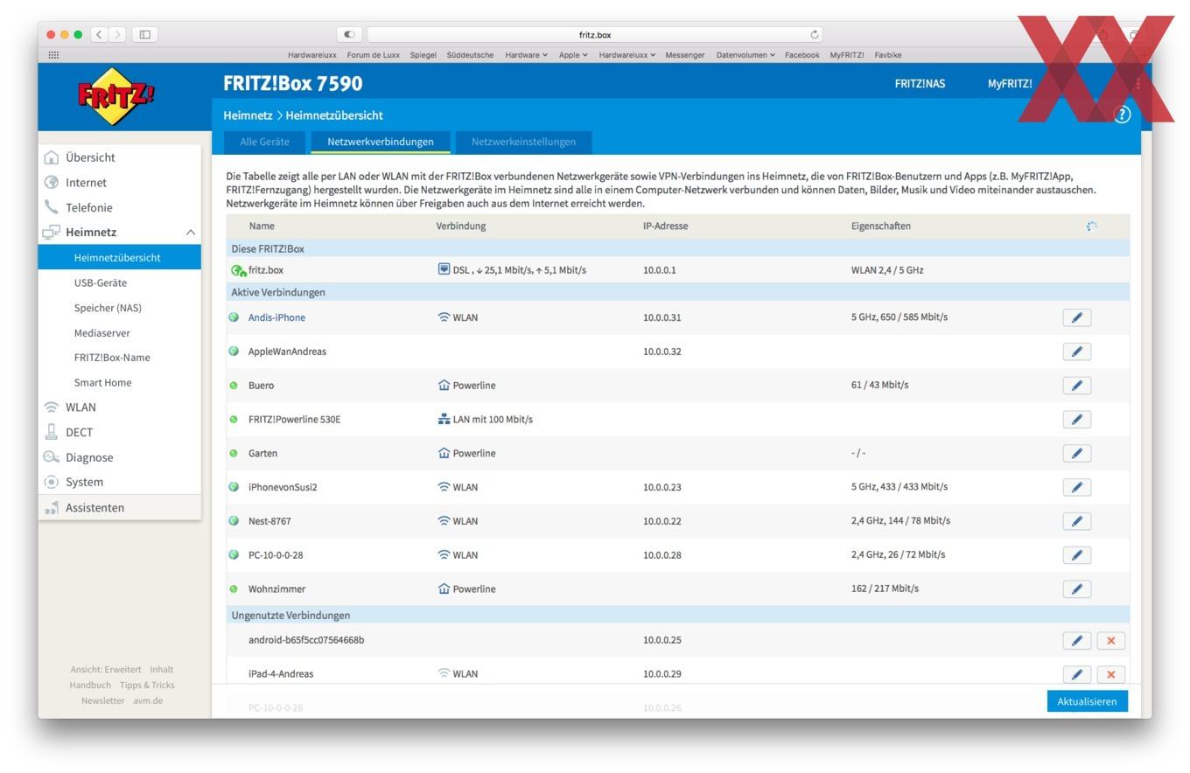Click the Safari back arrow
Viewport: 1190px width, 773px height.
tap(100, 34)
